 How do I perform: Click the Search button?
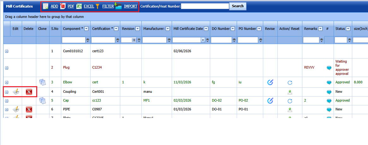[238, 6]
